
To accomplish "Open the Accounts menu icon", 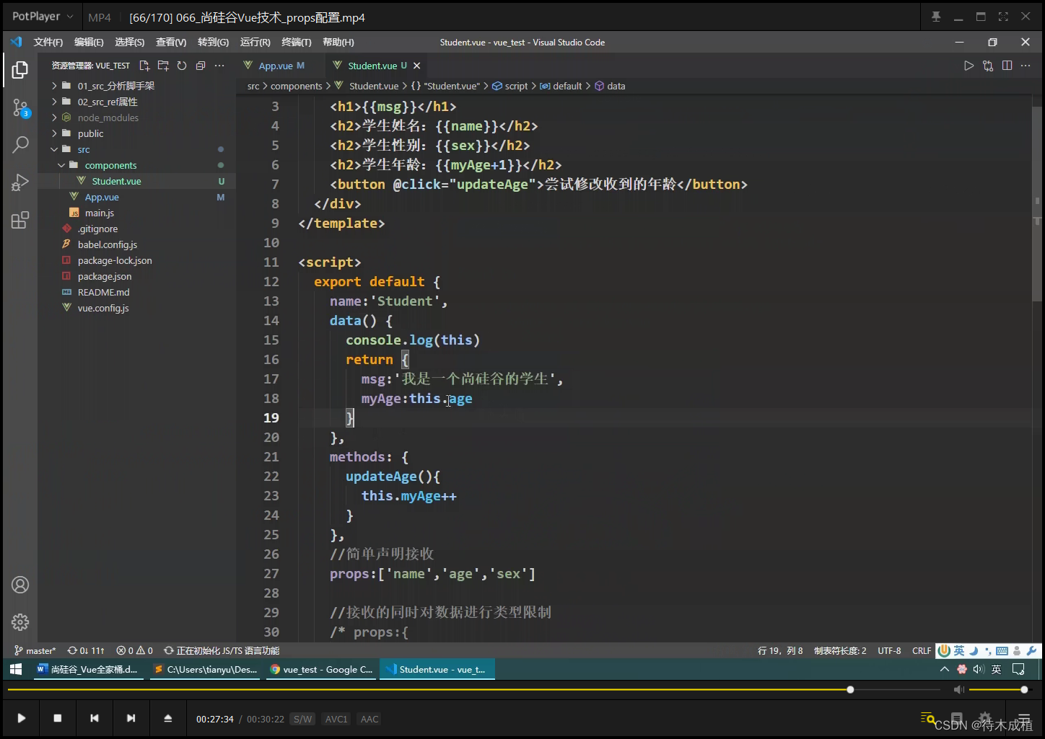I will pyautogui.click(x=20, y=585).
